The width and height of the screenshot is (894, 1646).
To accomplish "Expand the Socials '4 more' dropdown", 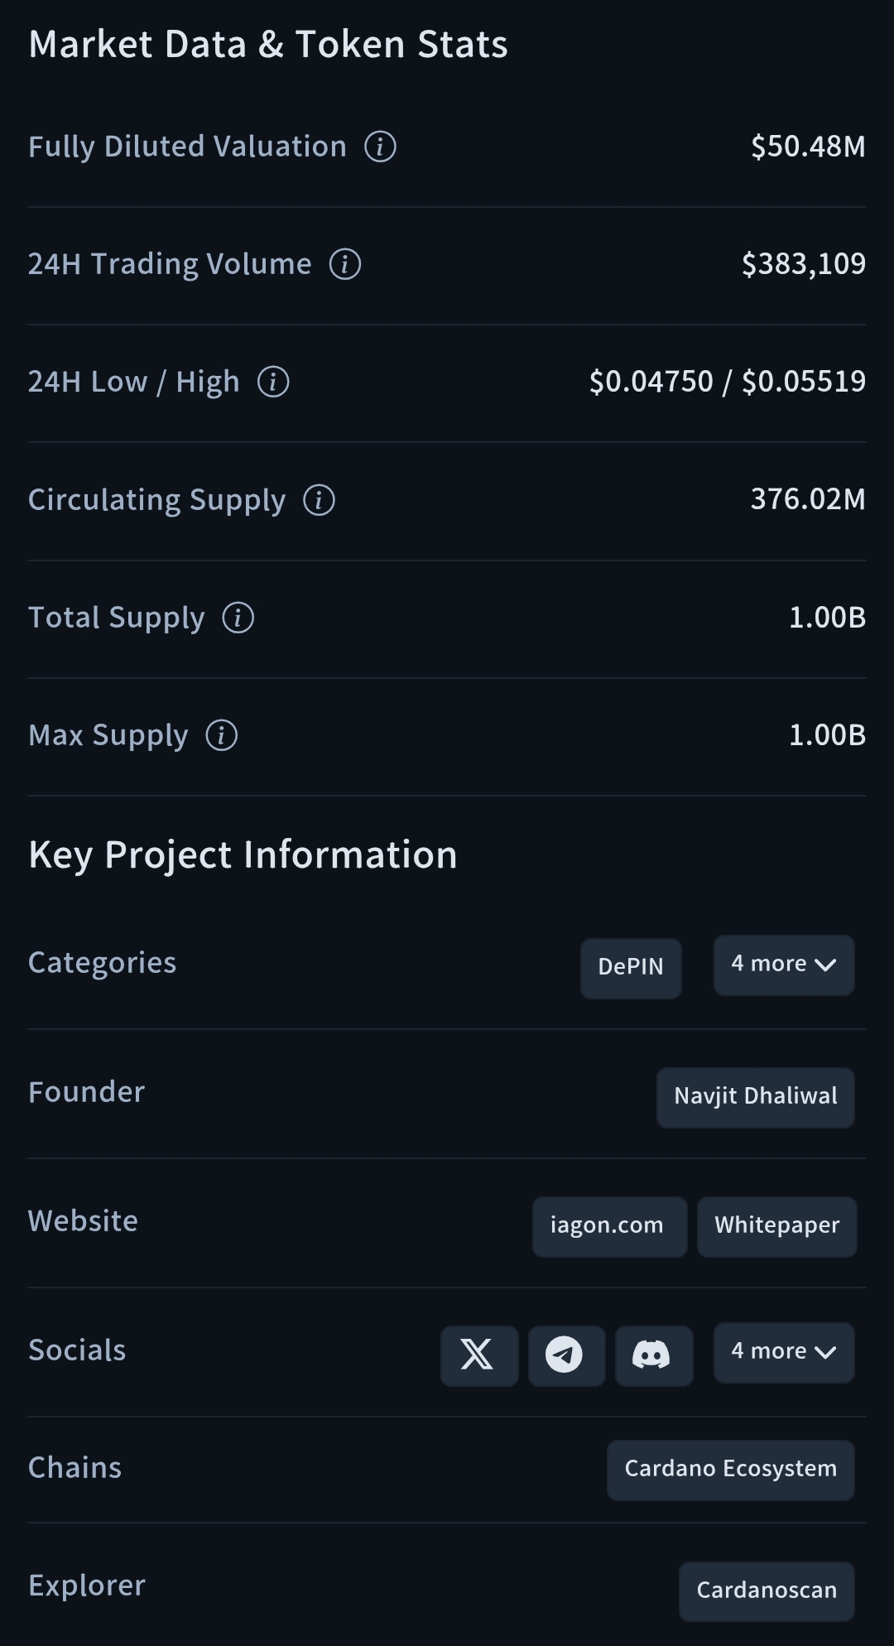I will [x=783, y=1352].
